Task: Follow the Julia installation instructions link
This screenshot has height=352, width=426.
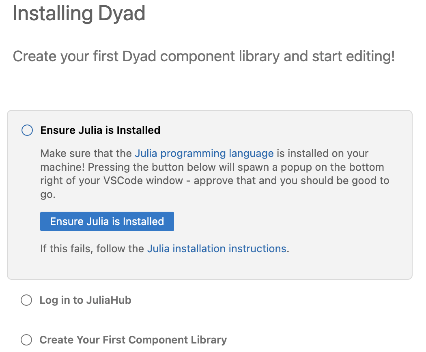Action: 217,248
